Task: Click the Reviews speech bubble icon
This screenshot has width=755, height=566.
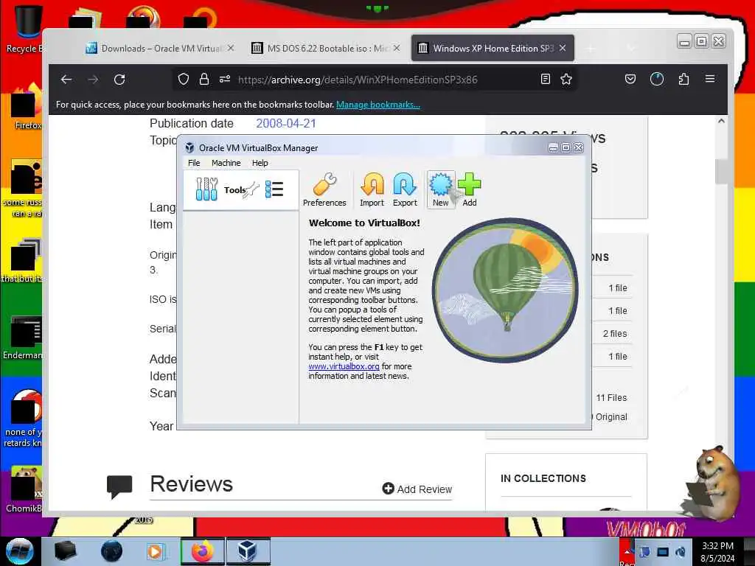Action: (x=119, y=486)
